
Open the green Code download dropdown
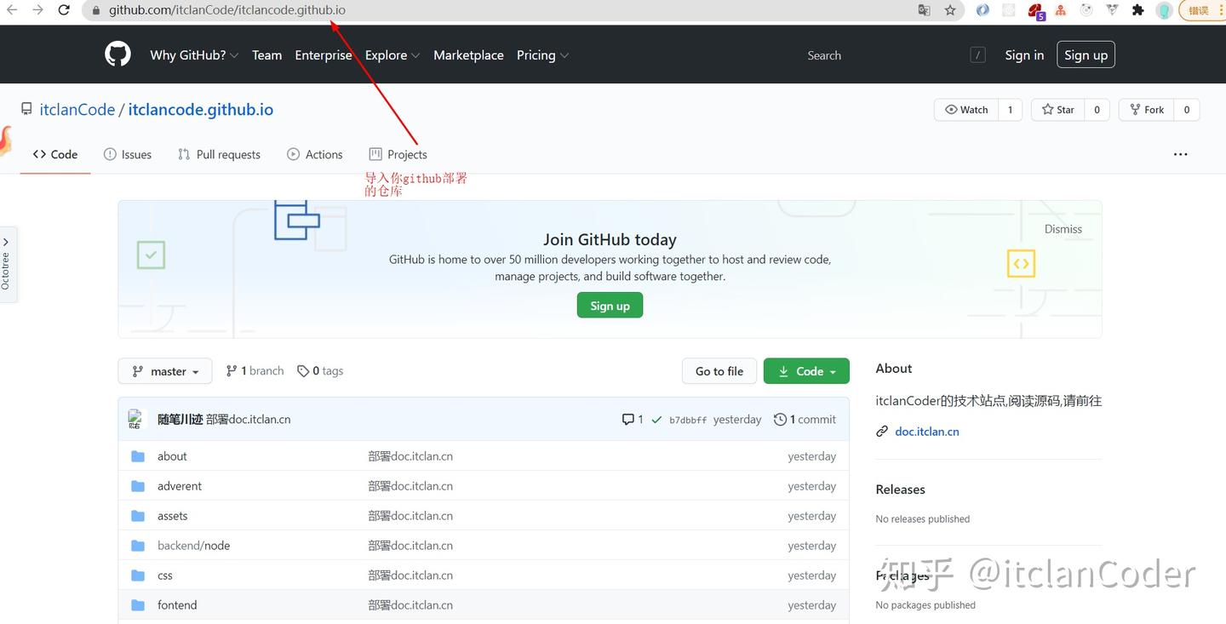tap(806, 371)
